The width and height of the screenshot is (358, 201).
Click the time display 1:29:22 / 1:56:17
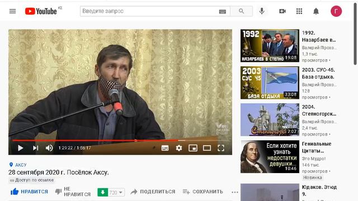click(74, 148)
